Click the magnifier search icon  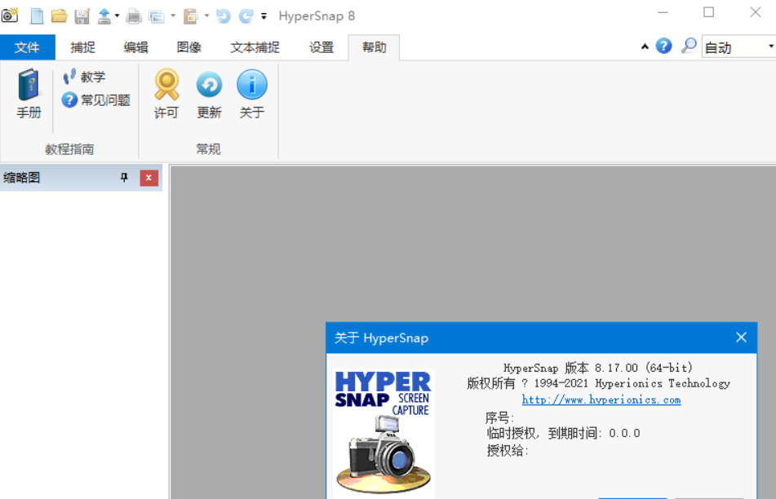coord(689,46)
